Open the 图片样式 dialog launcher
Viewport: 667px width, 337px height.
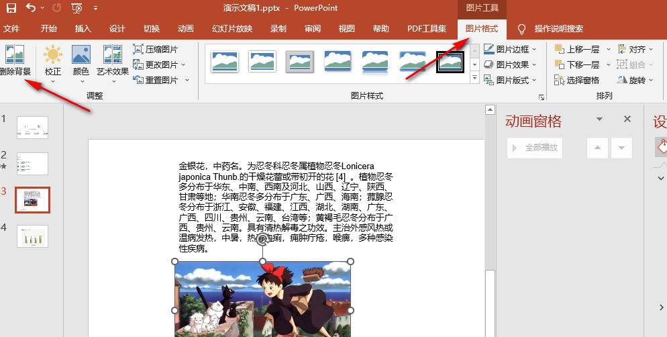(x=542, y=97)
